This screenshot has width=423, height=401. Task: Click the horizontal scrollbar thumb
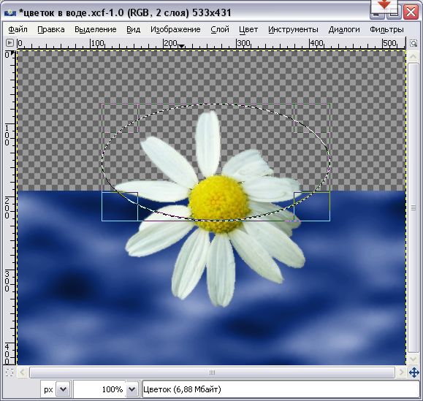(212, 373)
